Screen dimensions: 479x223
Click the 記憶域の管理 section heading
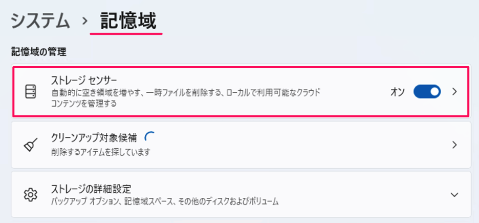click(x=39, y=51)
